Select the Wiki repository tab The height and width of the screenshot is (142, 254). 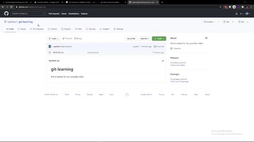(x=79, y=29)
